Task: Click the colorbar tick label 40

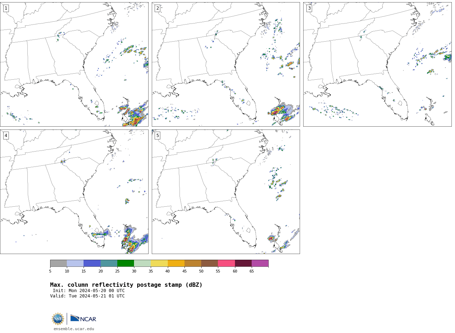Action: click(x=168, y=271)
